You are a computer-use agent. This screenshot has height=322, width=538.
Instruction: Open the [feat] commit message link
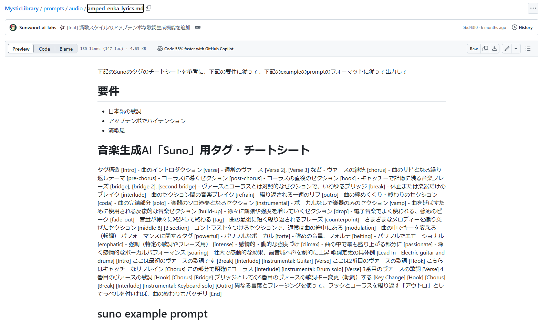[128, 28]
